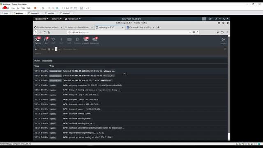Open the Kali system power menu
The image size is (263, 148).
(x=226, y=19)
